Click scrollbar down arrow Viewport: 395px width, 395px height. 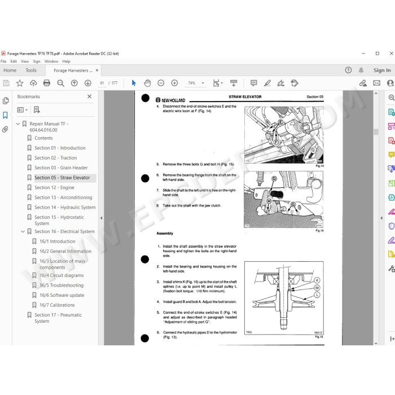376,343
